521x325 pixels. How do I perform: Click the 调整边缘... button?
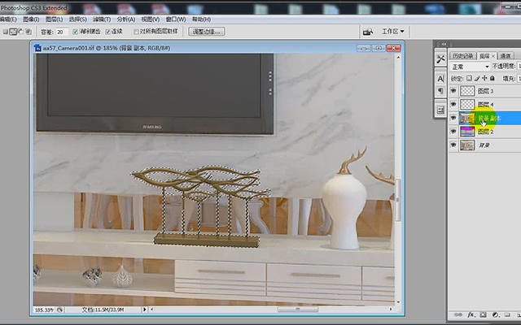tap(207, 32)
